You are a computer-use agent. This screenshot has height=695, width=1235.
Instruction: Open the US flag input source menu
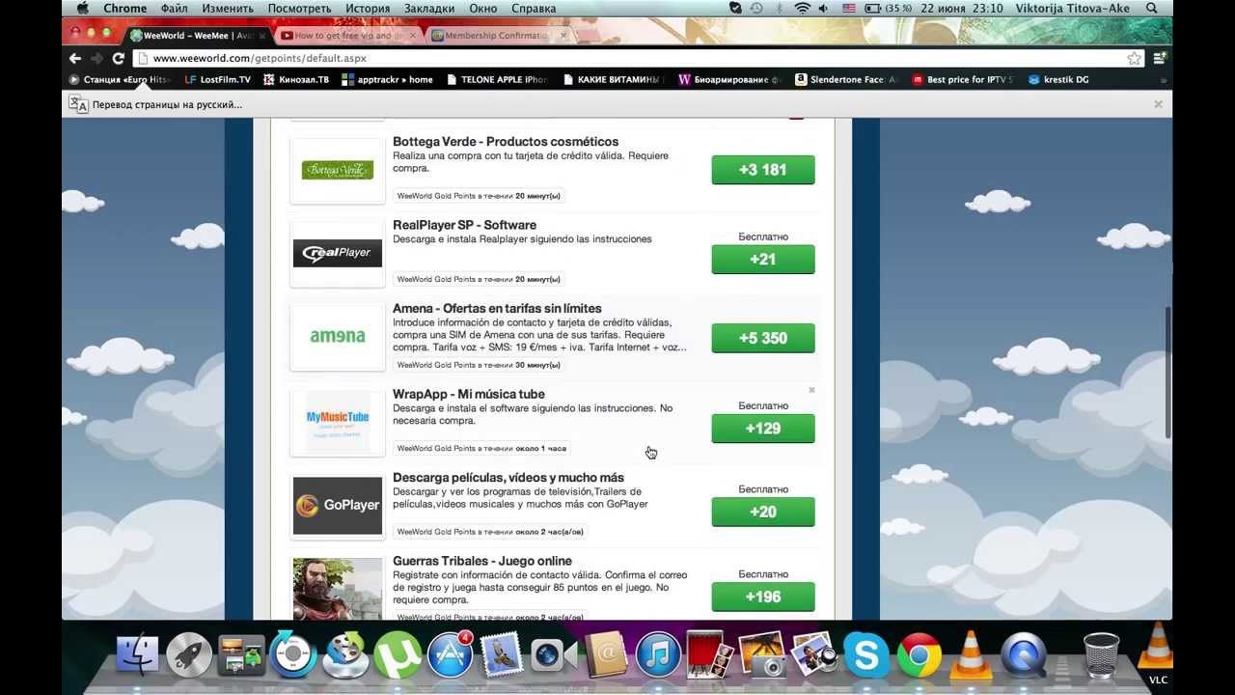point(849,9)
